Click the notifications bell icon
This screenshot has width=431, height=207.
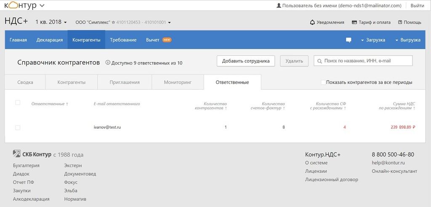click(x=312, y=23)
